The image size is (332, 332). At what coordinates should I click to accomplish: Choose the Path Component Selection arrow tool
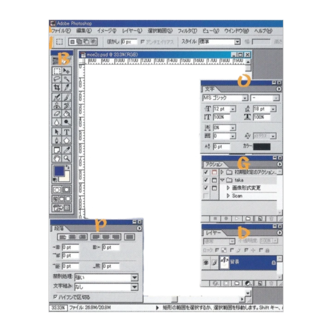click(57, 132)
